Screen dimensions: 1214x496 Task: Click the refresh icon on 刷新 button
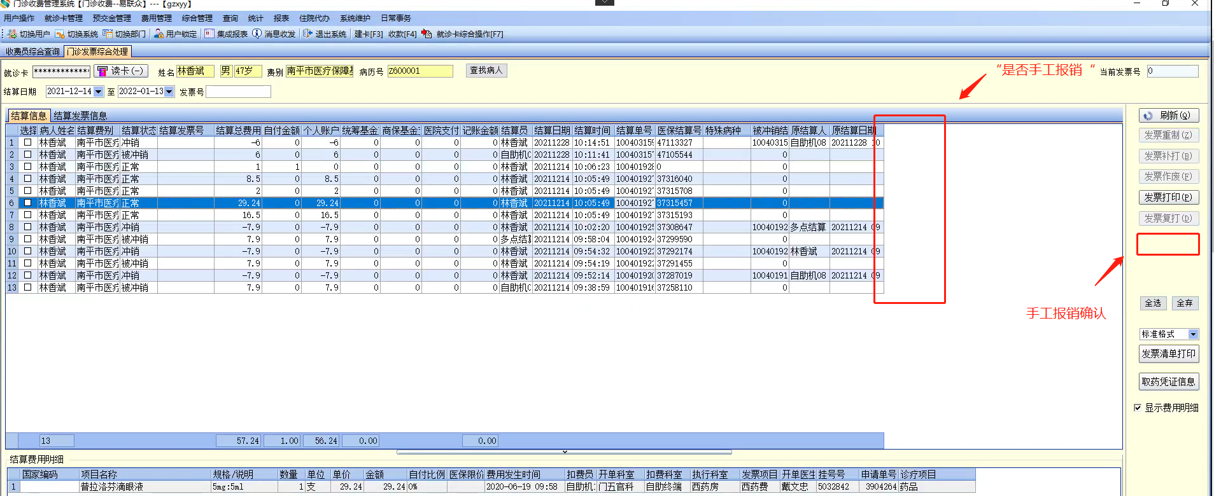pyautogui.click(x=1148, y=116)
